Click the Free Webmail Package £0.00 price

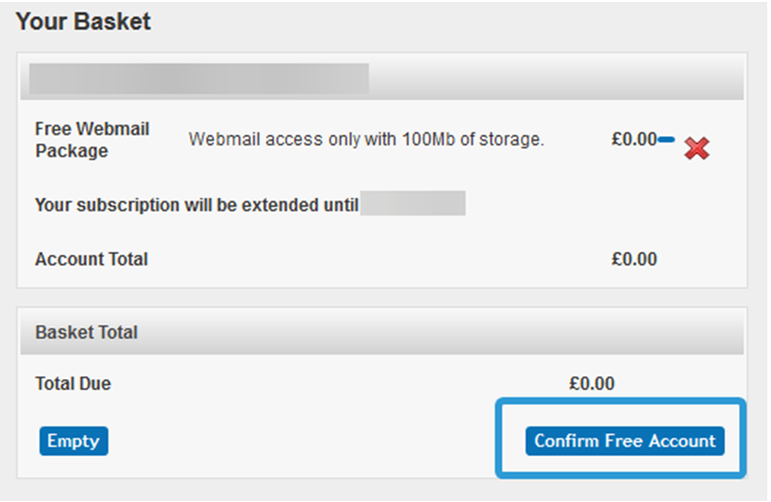click(x=634, y=140)
